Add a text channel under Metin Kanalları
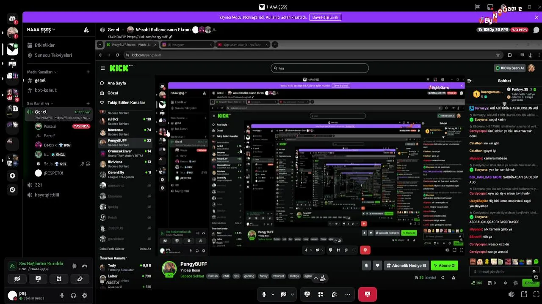 coord(88,72)
